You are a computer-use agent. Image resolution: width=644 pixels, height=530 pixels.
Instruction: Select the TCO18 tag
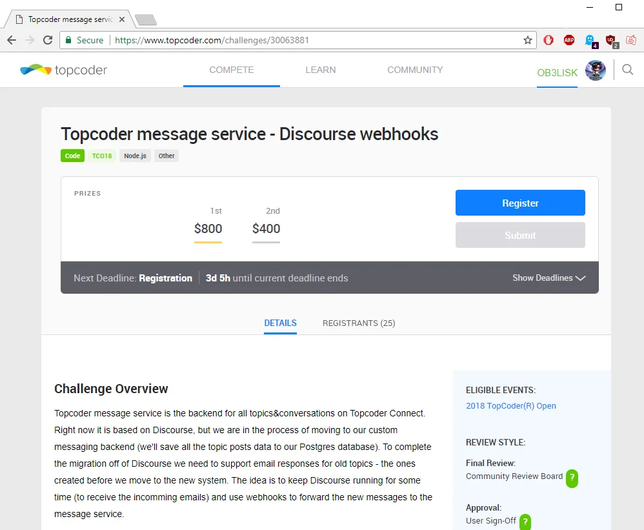pos(102,156)
